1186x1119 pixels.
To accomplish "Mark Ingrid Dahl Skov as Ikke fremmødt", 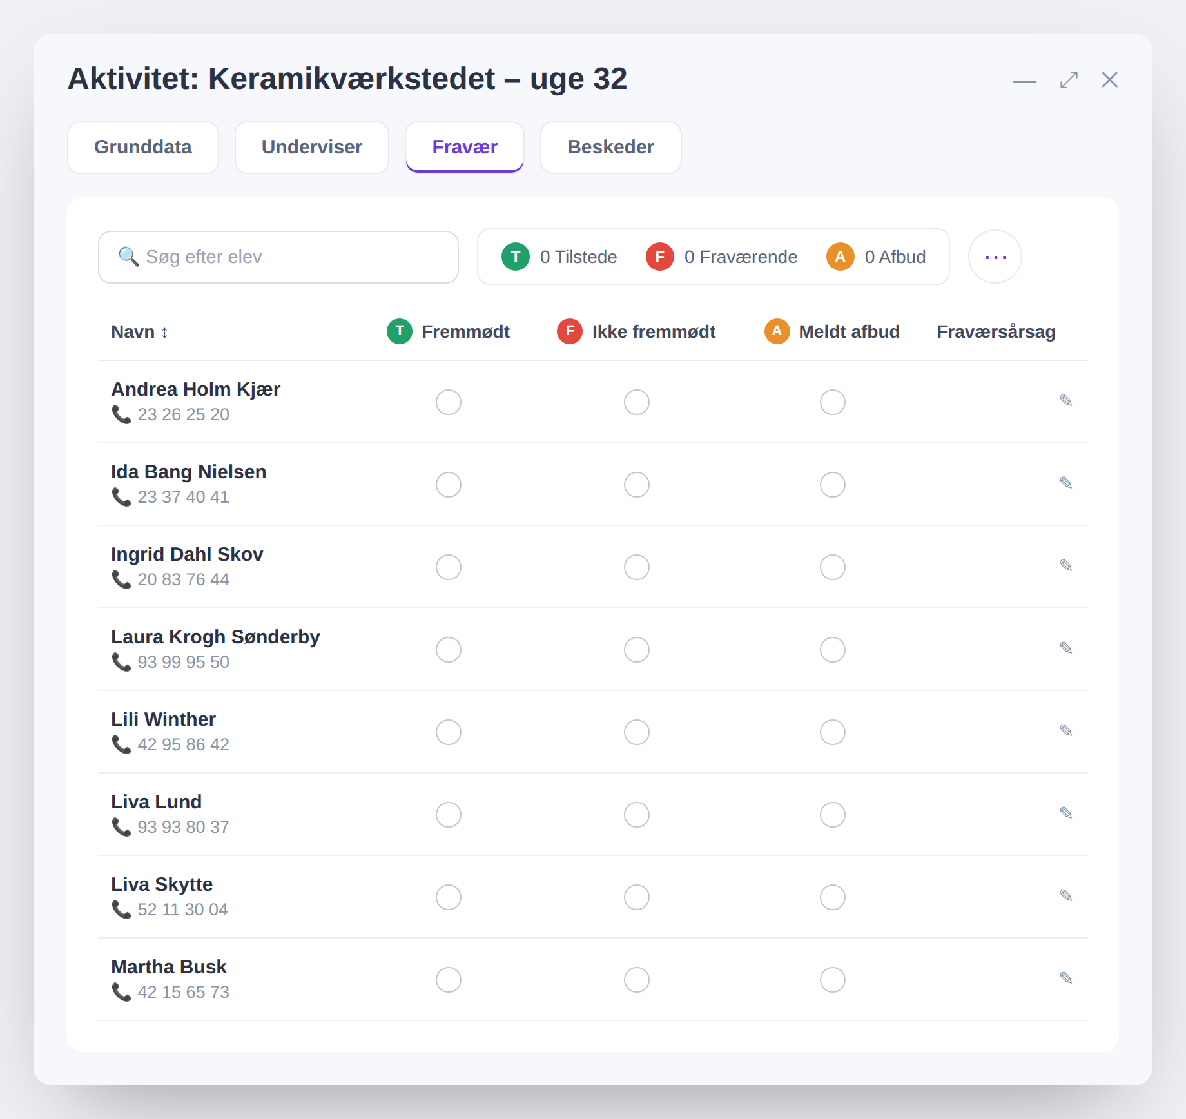I will [637, 567].
